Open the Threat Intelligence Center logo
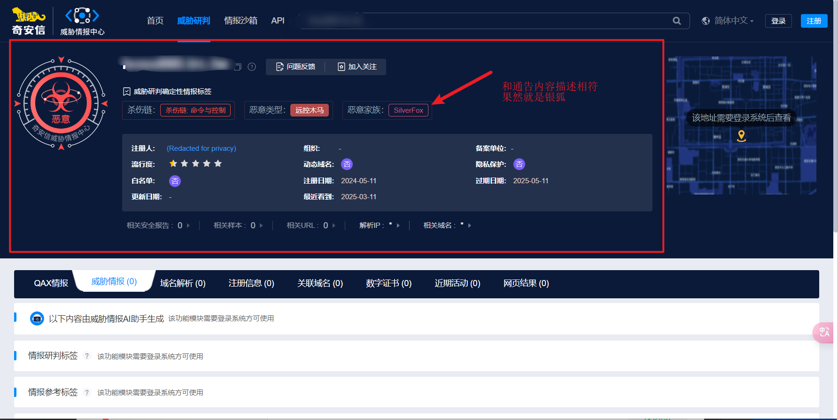Image resolution: width=838 pixels, height=420 pixels. pos(82,21)
